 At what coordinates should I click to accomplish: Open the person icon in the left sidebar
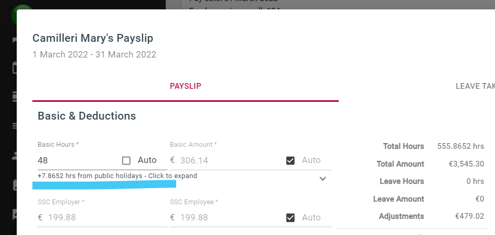pos(15,155)
